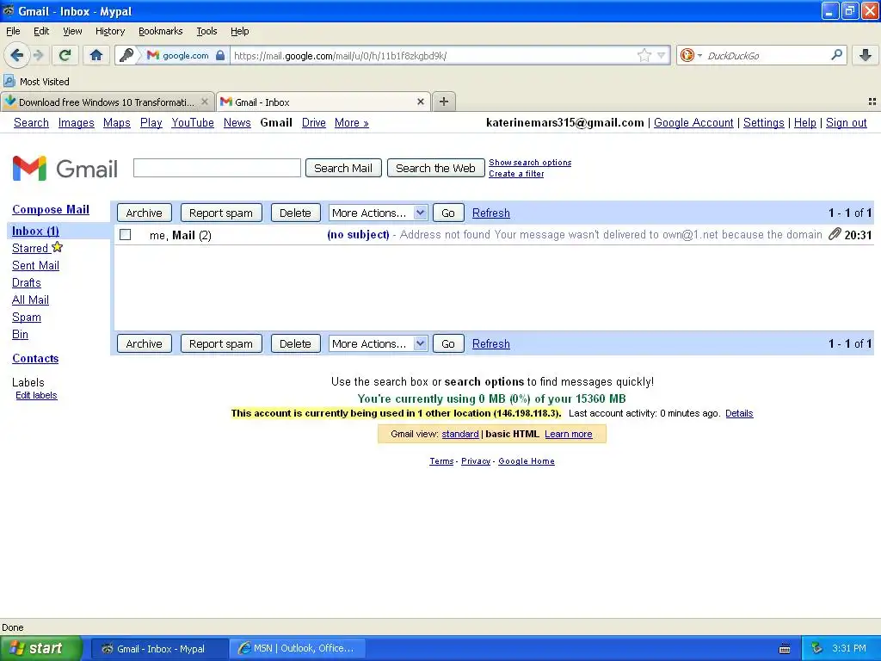The height and width of the screenshot is (661, 881).
Task: Open the History menu
Action: (x=110, y=31)
